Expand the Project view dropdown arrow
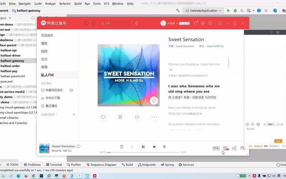Viewport: 286px width, 179px height. 10,18
